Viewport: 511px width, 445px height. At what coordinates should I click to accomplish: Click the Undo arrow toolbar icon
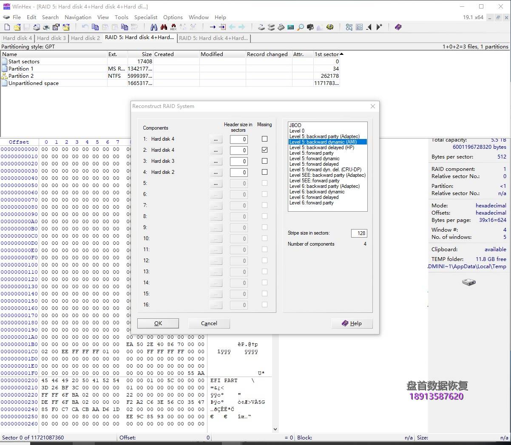click(85, 27)
